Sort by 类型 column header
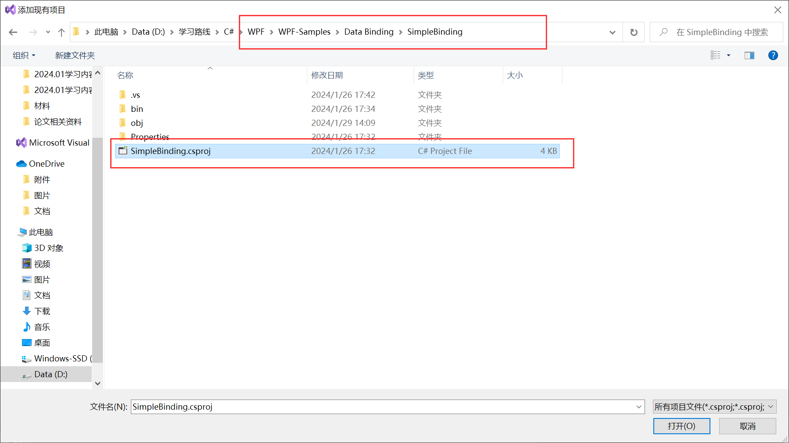 [458, 75]
